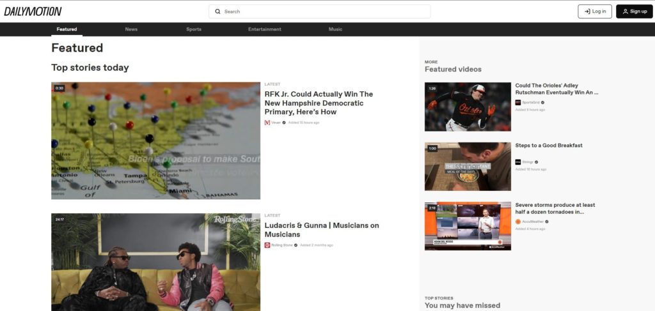Click the AccuWeather channel icon
The height and width of the screenshot is (311, 655).
pyautogui.click(x=518, y=222)
